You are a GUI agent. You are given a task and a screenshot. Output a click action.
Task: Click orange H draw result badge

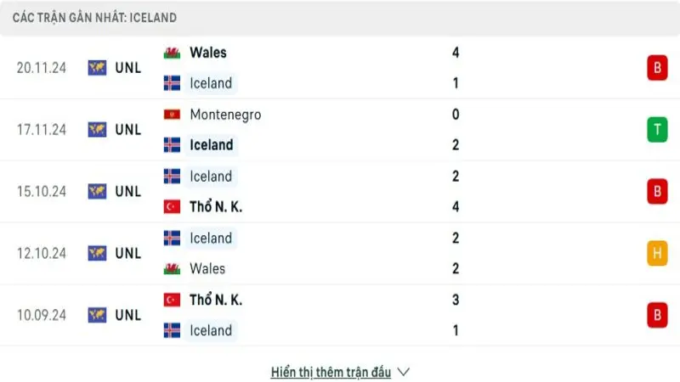pyautogui.click(x=656, y=253)
